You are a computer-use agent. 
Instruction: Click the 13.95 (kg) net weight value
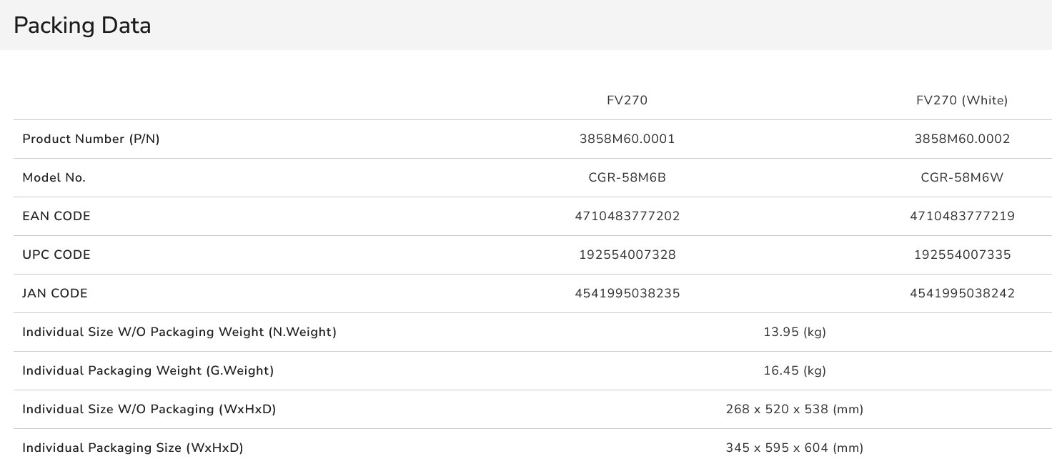point(795,332)
